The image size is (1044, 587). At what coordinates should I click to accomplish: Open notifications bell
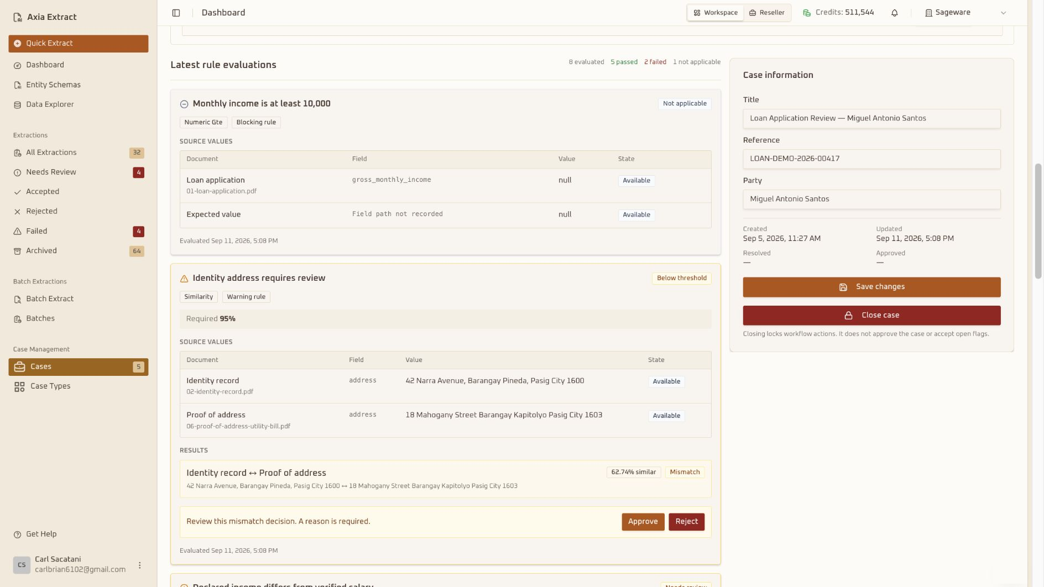(894, 13)
